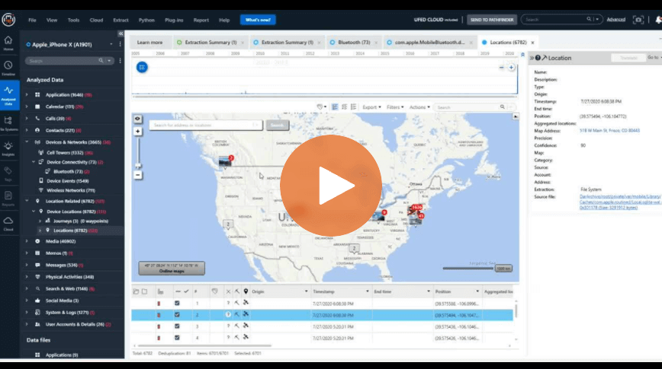
Task: Switch to the Bluetooth (73) tab
Action: point(354,42)
